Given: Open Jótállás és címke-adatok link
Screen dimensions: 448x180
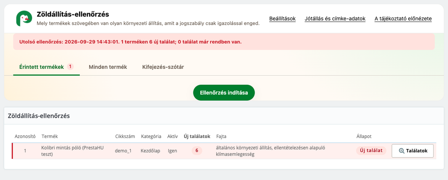Looking at the screenshot, I should pyautogui.click(x=335, y=19).
